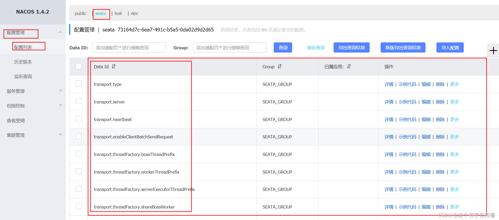Open 更多 menu for transport.heartbeat

tap(454, 119)
